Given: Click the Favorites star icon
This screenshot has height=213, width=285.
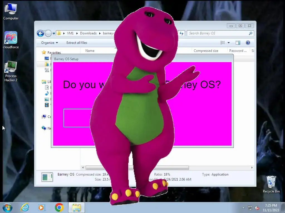Looking at the screenshot, I should pyautogui.click(x=44, y=52).
